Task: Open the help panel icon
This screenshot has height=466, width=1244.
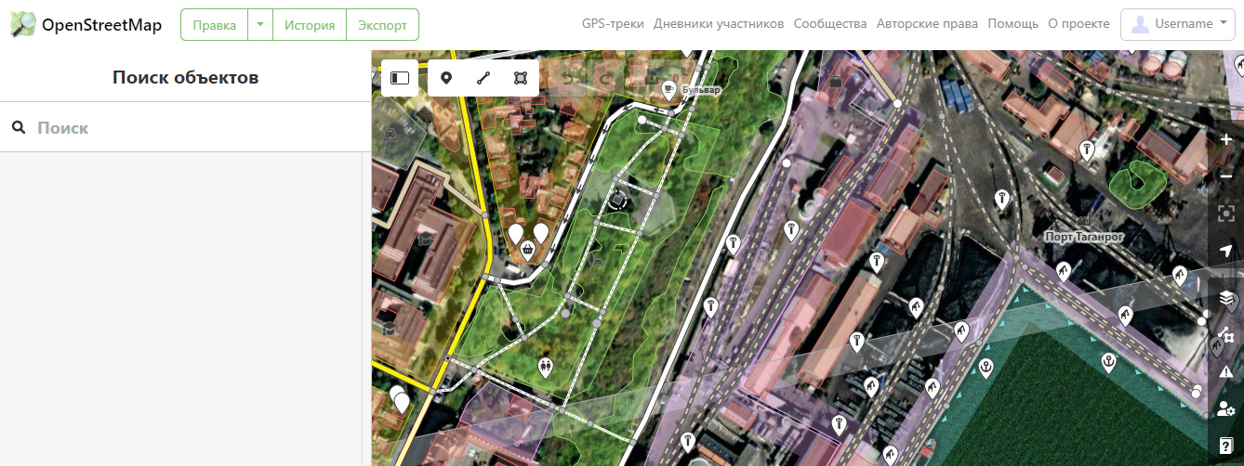Action: pos(1225,446)
